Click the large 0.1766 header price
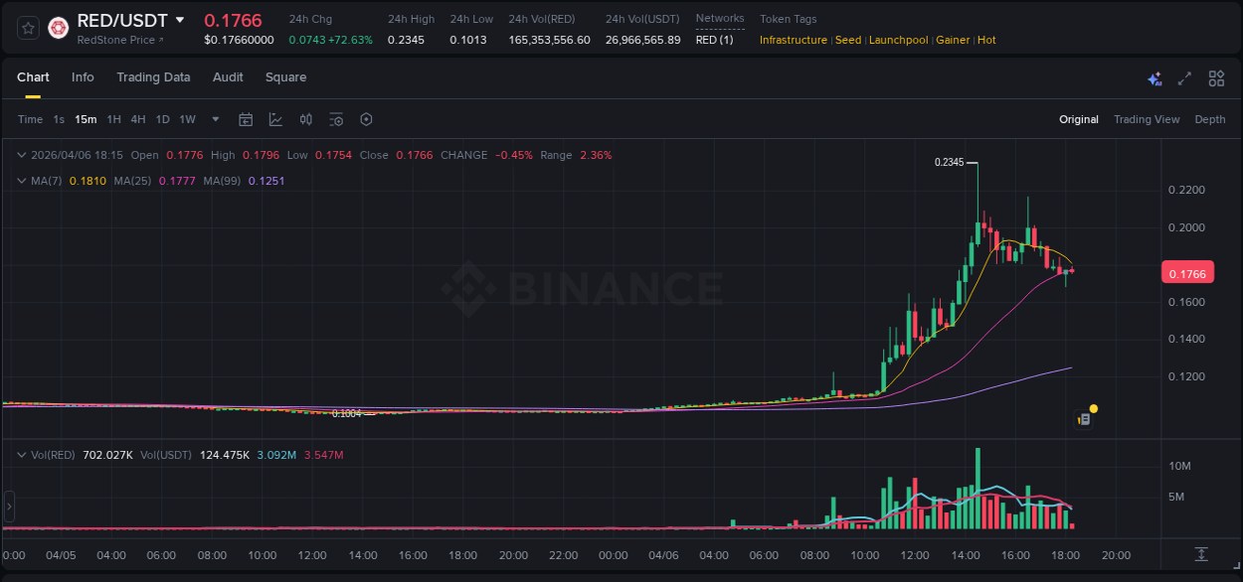 233,21
